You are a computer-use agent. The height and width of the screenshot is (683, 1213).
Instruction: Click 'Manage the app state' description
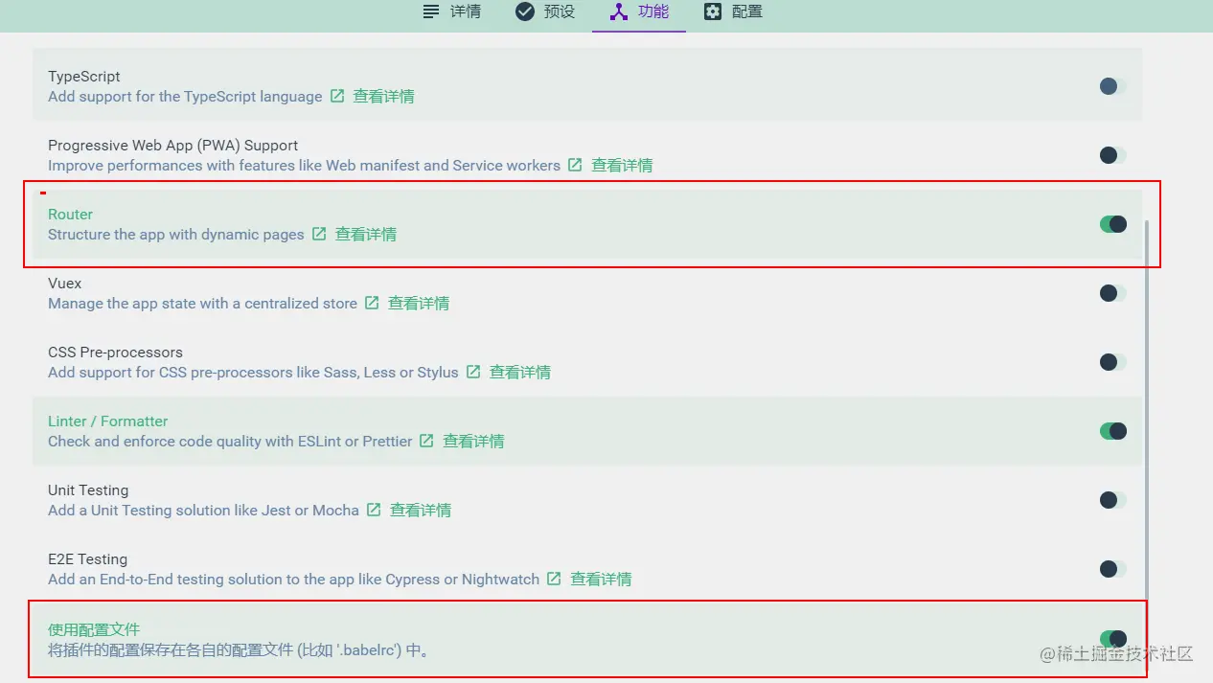coord(202,303)
